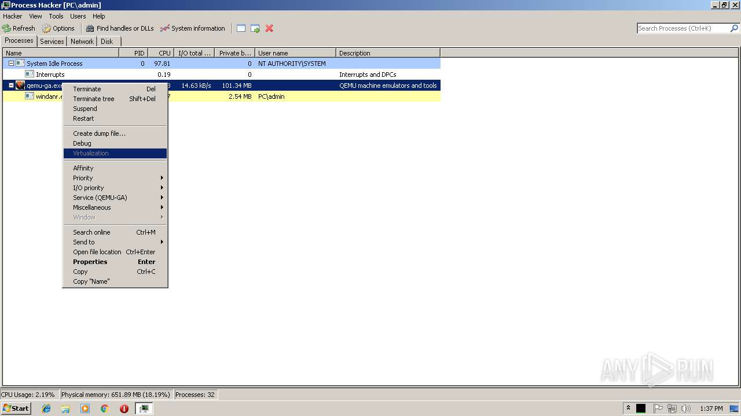Sort by the PID column header
The image size is (741, 416).
point(133,53)
